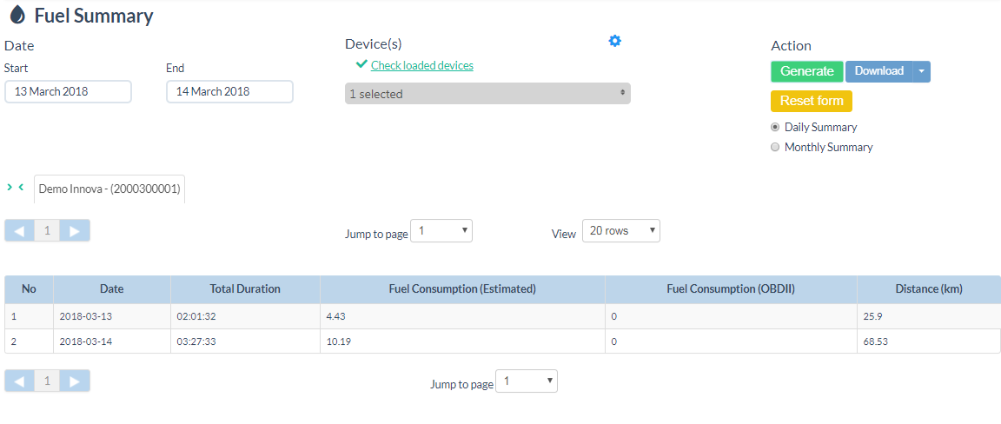Click the End date input field
The height and width of the screenshot is (424, 1001).
229,91
